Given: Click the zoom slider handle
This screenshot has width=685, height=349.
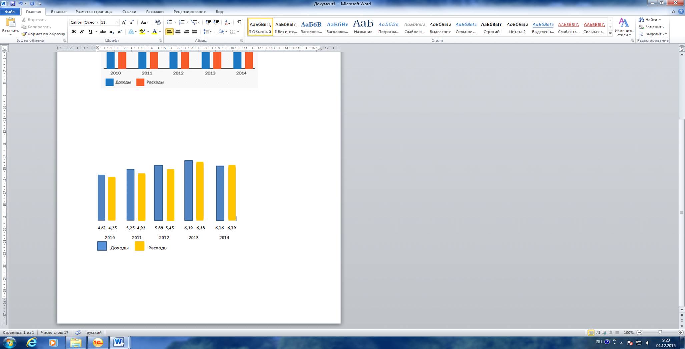Looking at the screenshot, I should [x=660, y=333].
